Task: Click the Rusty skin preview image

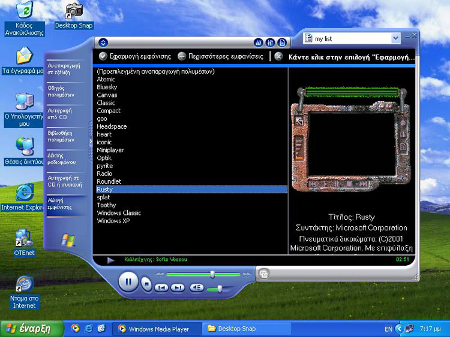Action: pos(351,139)
